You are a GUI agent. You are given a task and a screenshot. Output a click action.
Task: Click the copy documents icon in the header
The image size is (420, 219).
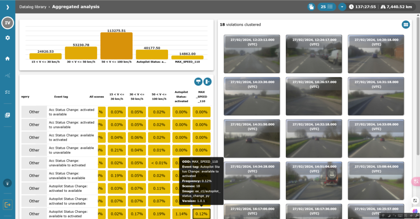click(311, 7)
